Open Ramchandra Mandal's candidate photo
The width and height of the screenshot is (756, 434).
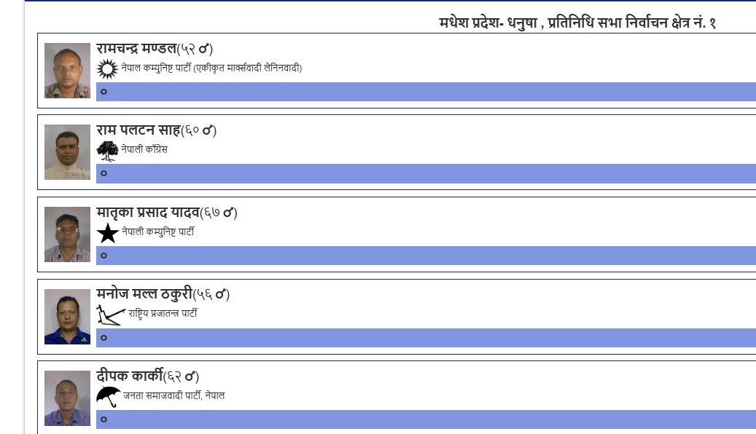click(67, 70)
